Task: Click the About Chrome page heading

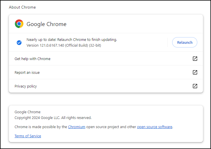Action: tap(22, 7)
